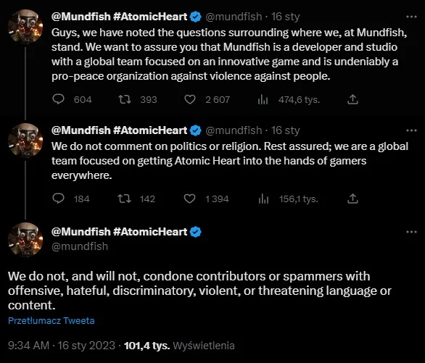Image resolution: width=425 pixels, height=363 pixels.
Task: Open view analytics of 474,6 tys. tweet
Action: pyautogui.click(x=263, y=99)
